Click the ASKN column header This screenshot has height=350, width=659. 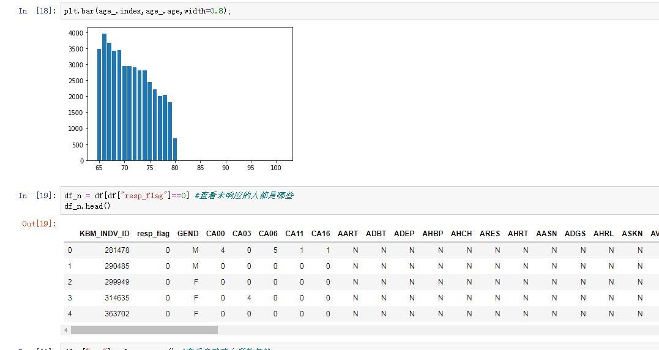pyautogui.click(x=632, y=234)
